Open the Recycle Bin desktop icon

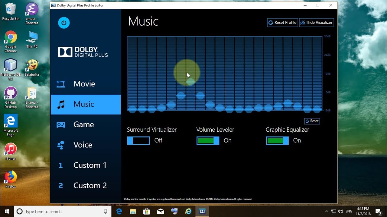tap(11, 12)
